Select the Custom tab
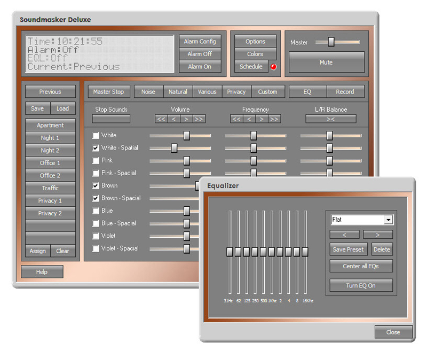The width and height of the screenshot is (427, 351). (268, 92)
